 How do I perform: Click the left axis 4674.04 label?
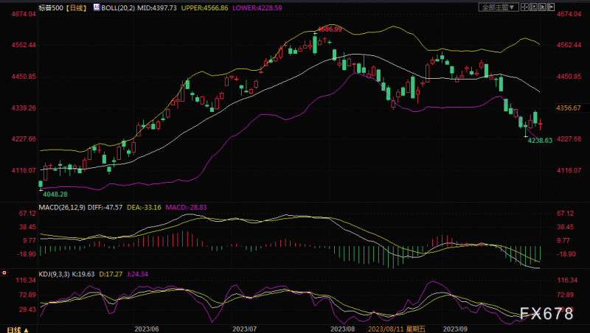[24, 14]
